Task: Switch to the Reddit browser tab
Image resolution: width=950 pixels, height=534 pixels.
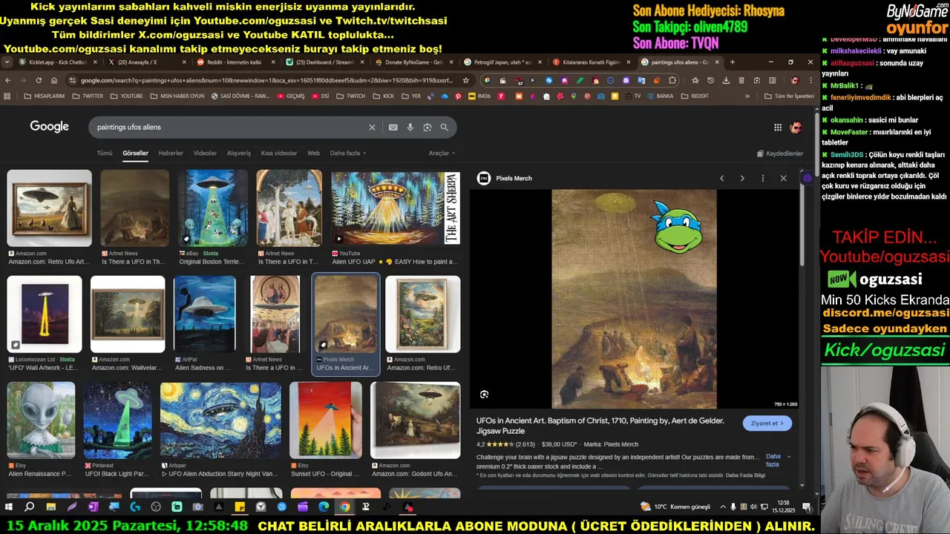Action: [x=236, y=62]
